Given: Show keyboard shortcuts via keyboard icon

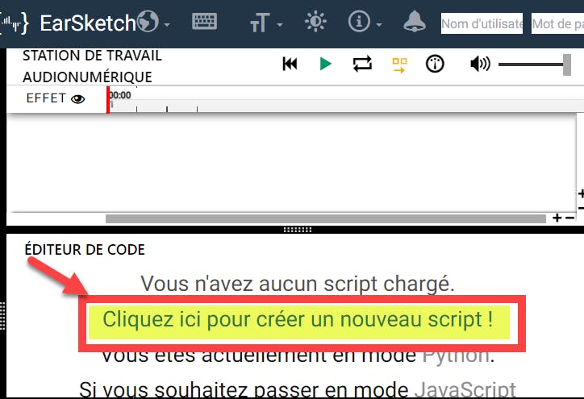Looking at the screenshot, I should coord(204,21).
